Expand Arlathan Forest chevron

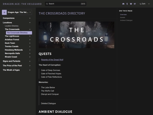point(30,39)
